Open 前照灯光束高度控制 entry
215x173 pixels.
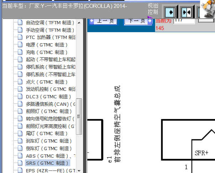(50, 126)
